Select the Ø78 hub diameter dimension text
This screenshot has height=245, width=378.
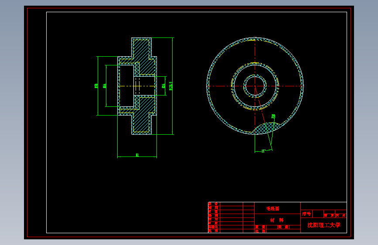(96, 85)
